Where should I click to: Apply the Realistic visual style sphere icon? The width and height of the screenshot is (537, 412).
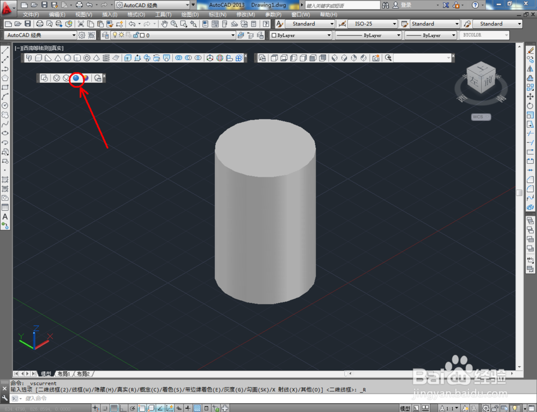pos(76,78)
